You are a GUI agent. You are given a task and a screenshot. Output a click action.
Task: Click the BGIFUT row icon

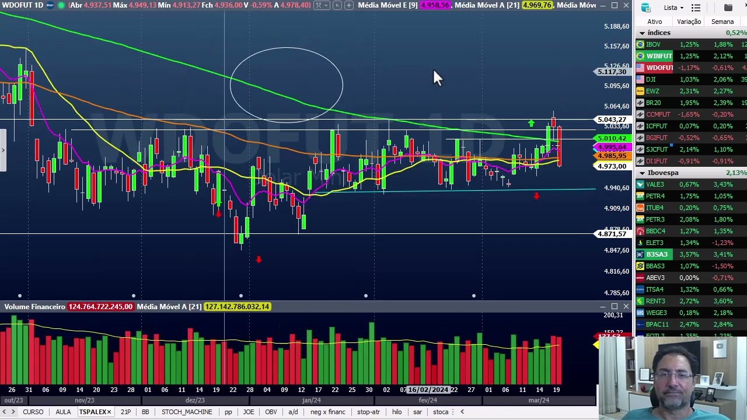640,138
